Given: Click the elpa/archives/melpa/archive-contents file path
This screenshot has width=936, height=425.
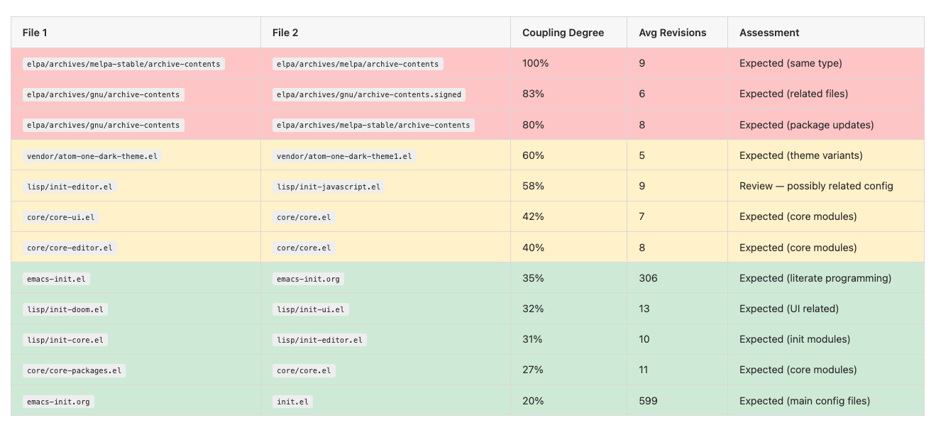Looking at the screenshot, I should [x=358, y=64].
